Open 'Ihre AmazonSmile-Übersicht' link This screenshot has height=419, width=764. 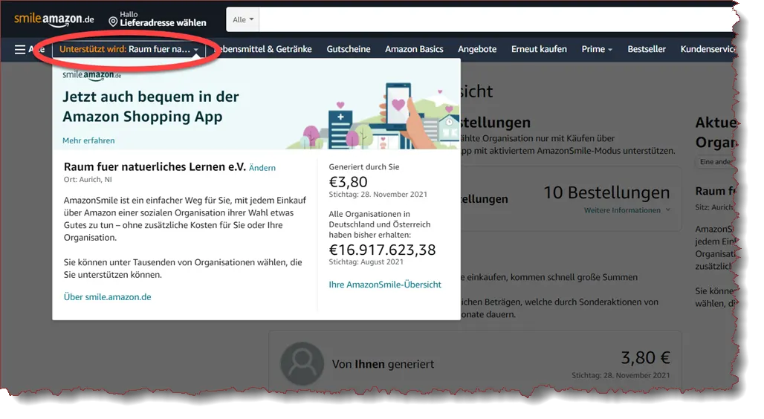(385, 285)
